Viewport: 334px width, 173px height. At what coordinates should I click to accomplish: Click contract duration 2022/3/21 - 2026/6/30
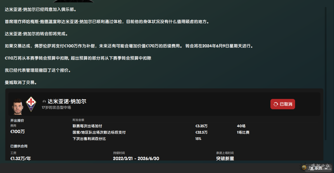click(136, 158)
